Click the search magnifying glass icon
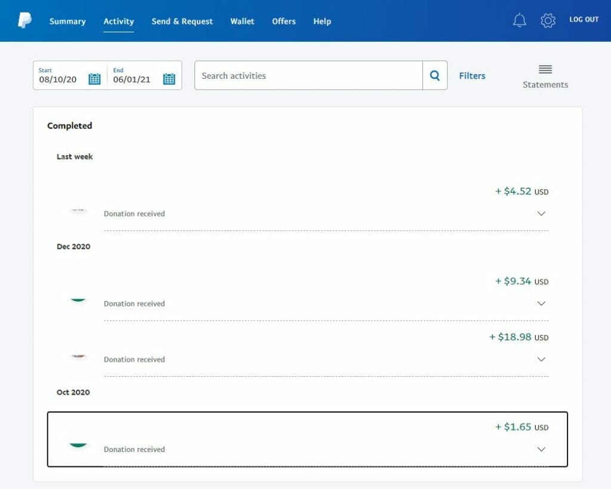This screenshot has width=611, height=489. (434, 75)
